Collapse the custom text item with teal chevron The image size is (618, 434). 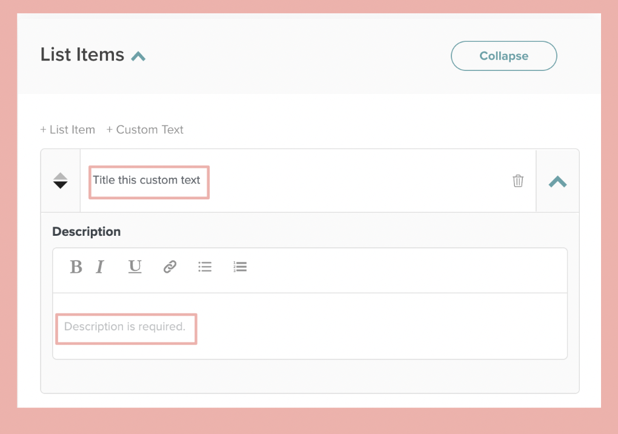pyautogui.click(x=557, y=180)
